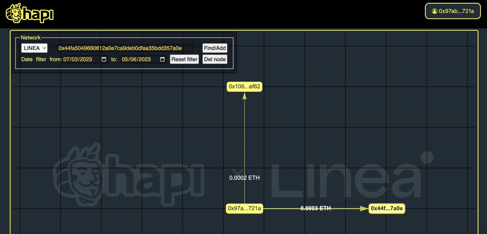Viewport: 487px width, 234px height.
Task: Click the 0.0003 ETH transfer arrow
Action: point(315,208)
